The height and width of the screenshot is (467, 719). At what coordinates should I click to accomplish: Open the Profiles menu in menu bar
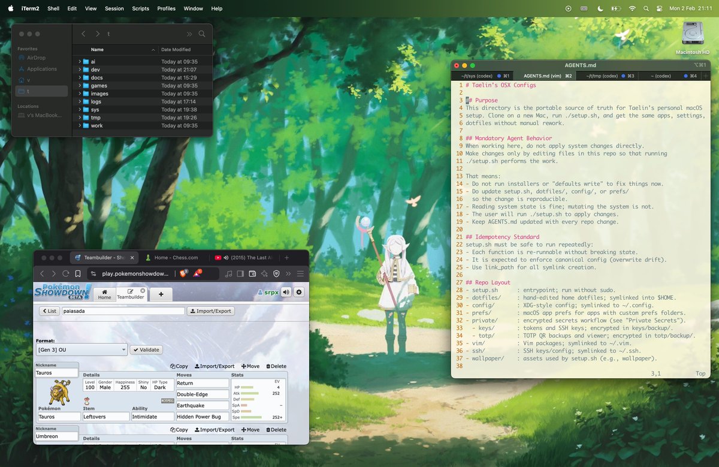coord(167,8)
